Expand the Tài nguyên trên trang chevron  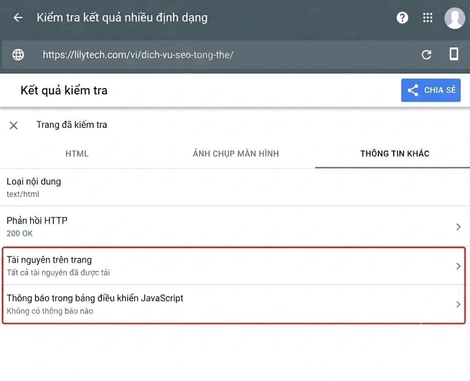point(458,266)
